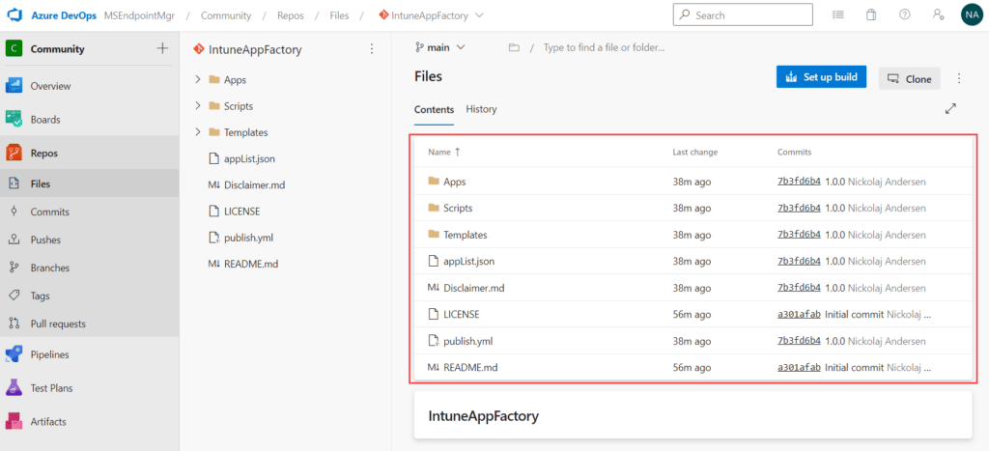This screenshot has width=989, height=451.
Task: Open more actions beside Clone button
Action: (x=959, y=79)
